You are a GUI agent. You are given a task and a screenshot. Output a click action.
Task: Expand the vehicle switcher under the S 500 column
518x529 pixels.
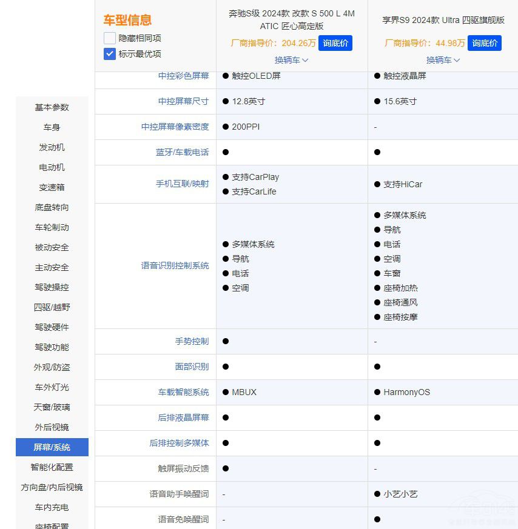pos(291,60)
